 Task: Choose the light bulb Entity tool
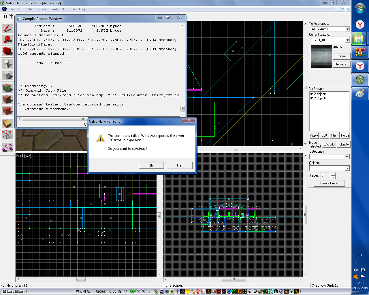[8, 63]
